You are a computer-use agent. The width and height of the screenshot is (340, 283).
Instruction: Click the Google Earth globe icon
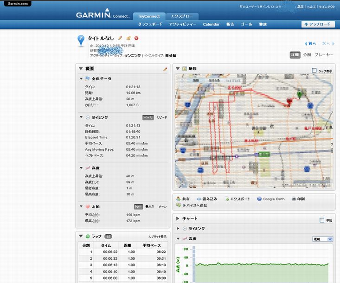pos(259,199)
